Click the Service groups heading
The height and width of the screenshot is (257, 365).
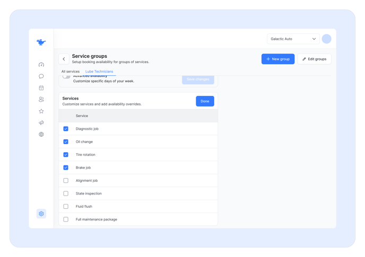coord(89,56)
